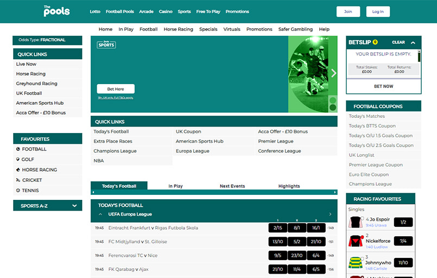The width and height of the screenshot is (437, 278).
Task: Open UK Longlist coupon
Action: (383, 155)
